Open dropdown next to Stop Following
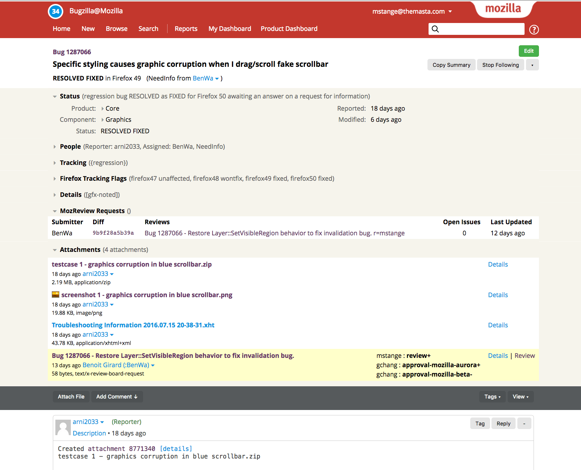581x470 pixels. click(532, 65)
